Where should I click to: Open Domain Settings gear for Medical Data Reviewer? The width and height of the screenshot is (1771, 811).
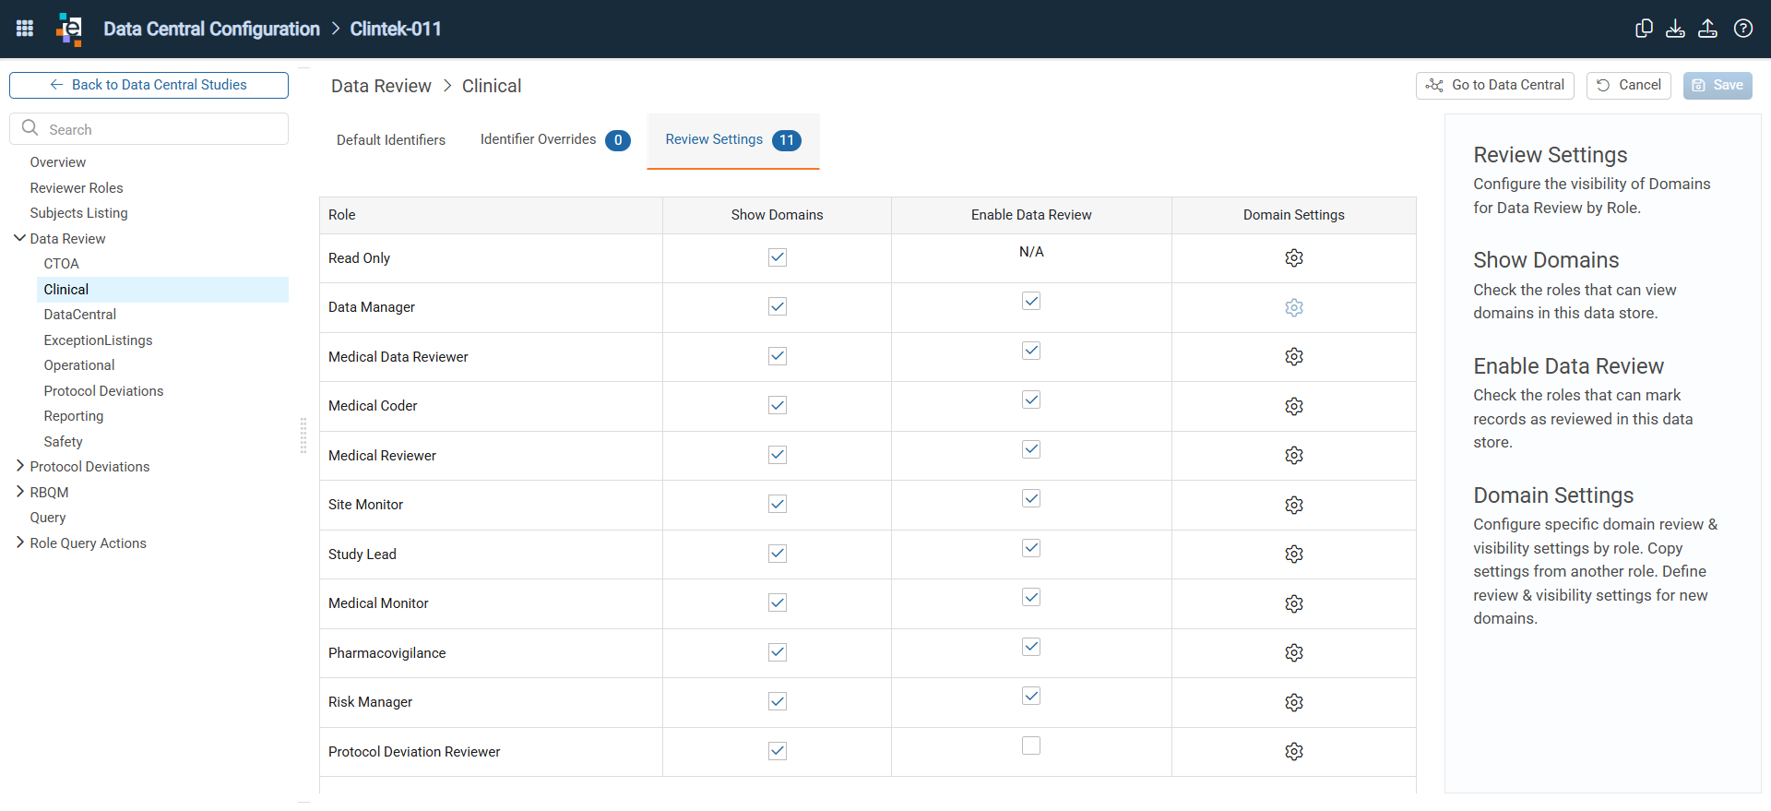tap(1294, 356)
